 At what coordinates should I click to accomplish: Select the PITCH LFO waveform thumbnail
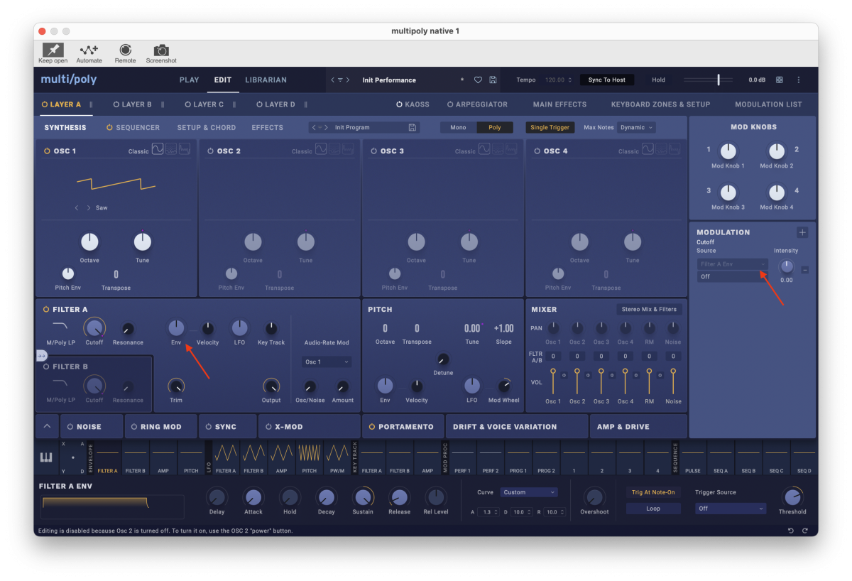coord(310,457)
